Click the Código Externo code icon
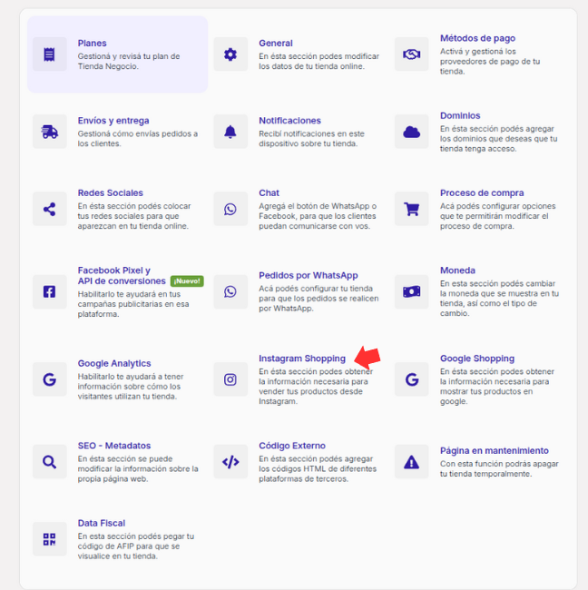The image size is (588, 590). (x=230, y=462)
